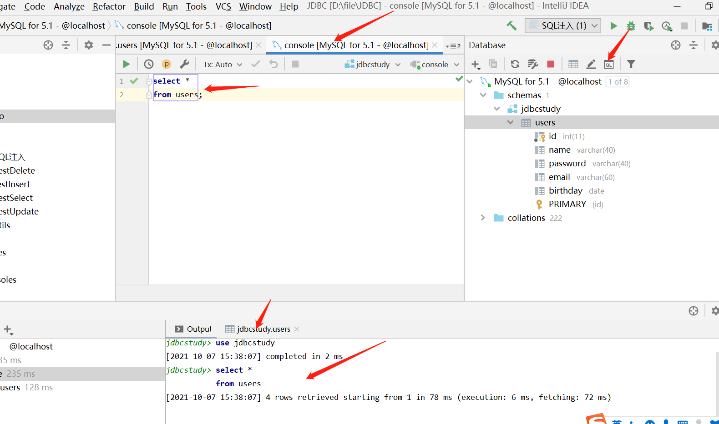This screenshot has height=424, width=719.
Task: Click the target icon in the bottom Services panel
Action: [694, 311]
